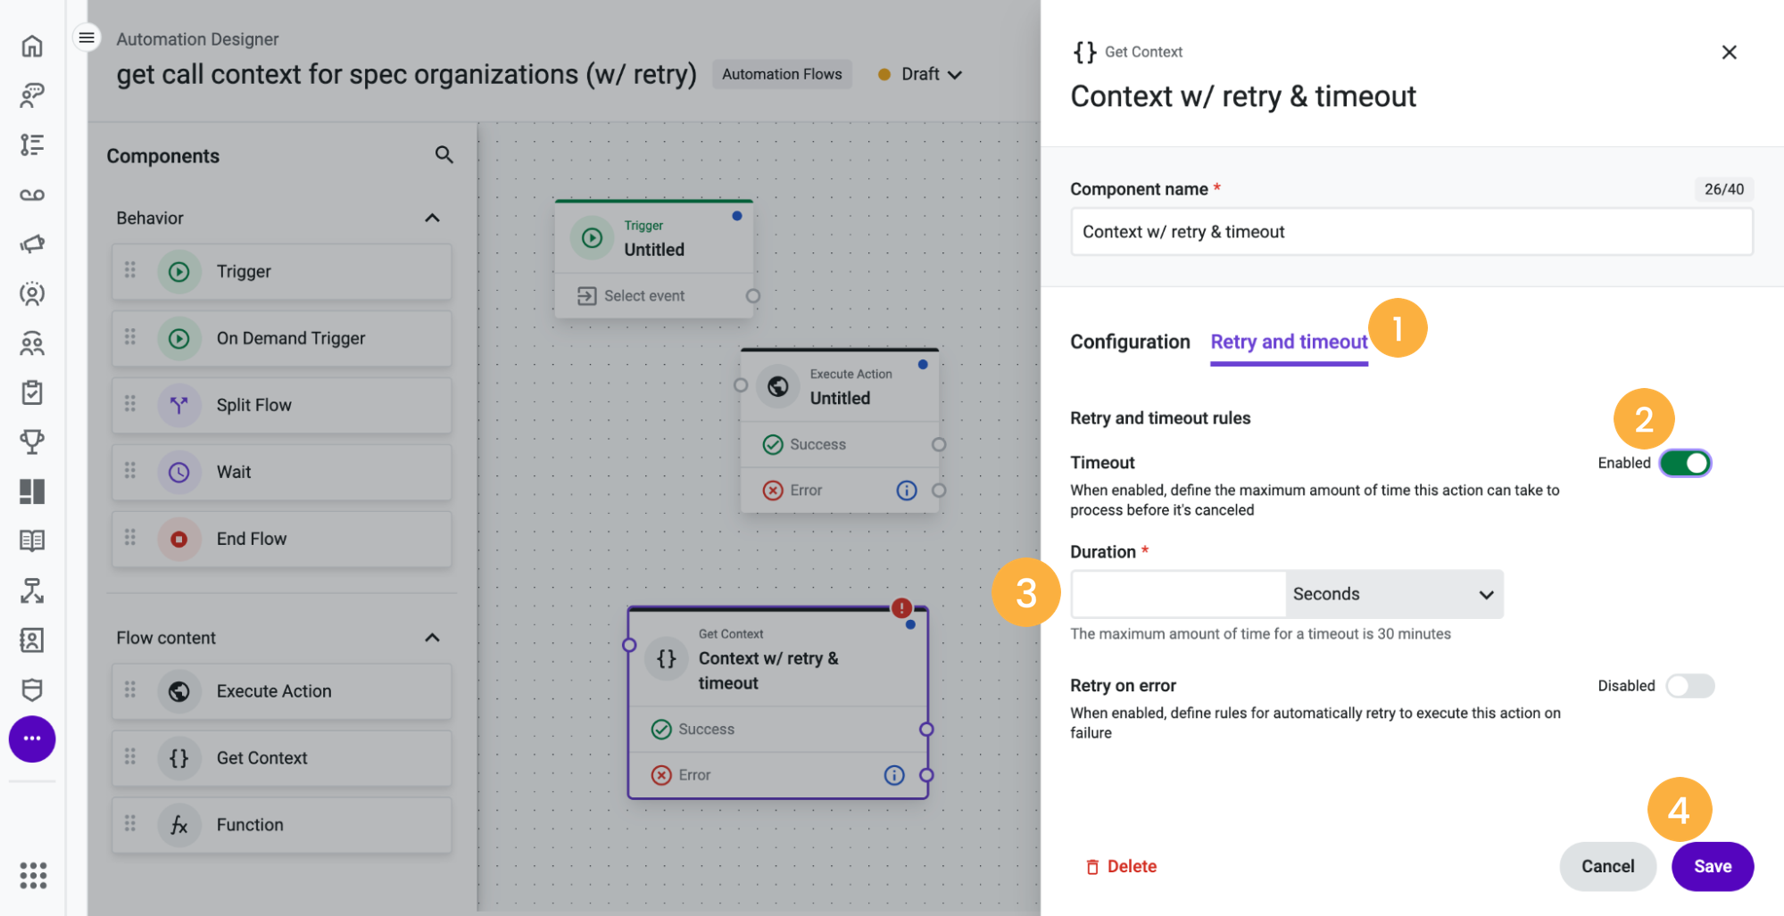Click the Get Context braces icon in components

(179, 758)
